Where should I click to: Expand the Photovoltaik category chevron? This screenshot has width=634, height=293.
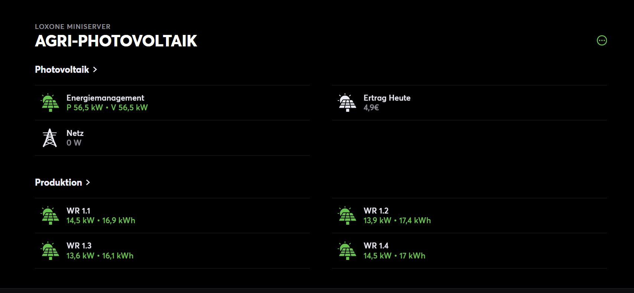[x=95, y=69]
